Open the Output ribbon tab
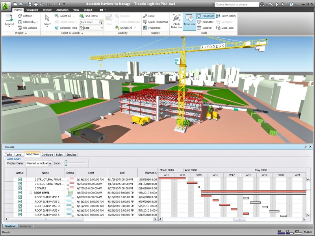This screenshot has width=315, height=236. pyautogui.click(x=88, y=10)
